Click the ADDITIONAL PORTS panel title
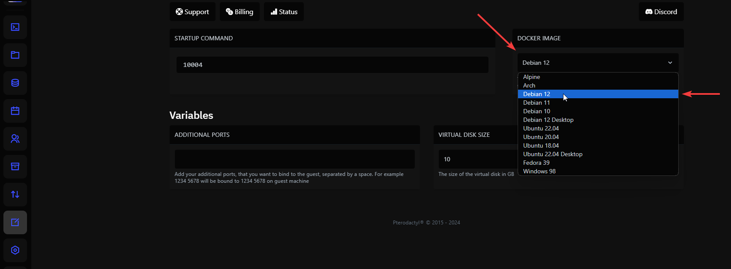 [x=202, y=135]
